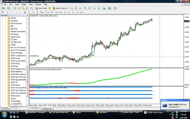Open the Profiles toolbar icon
The width and height of the screenshot is (190, 119).
tap(9, 8)
